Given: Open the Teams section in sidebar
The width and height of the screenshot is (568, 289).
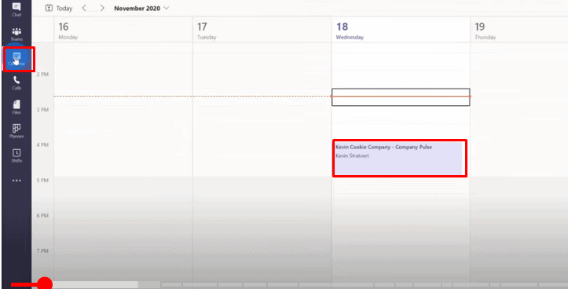Looking at the screenshot, I should [16, 34].
